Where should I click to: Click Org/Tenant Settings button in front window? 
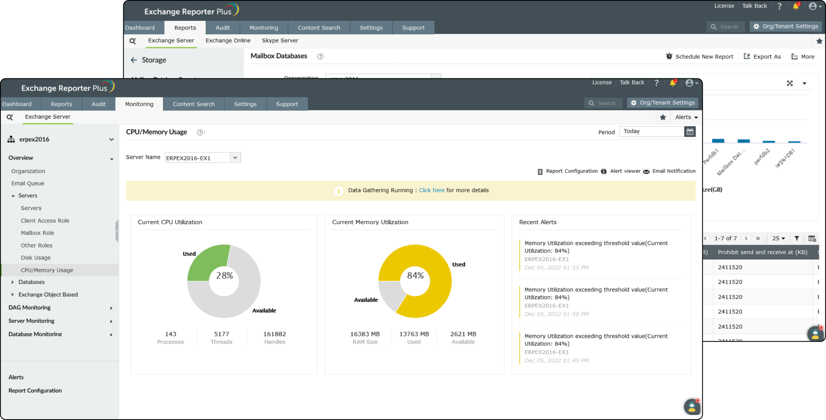point(662,103)
